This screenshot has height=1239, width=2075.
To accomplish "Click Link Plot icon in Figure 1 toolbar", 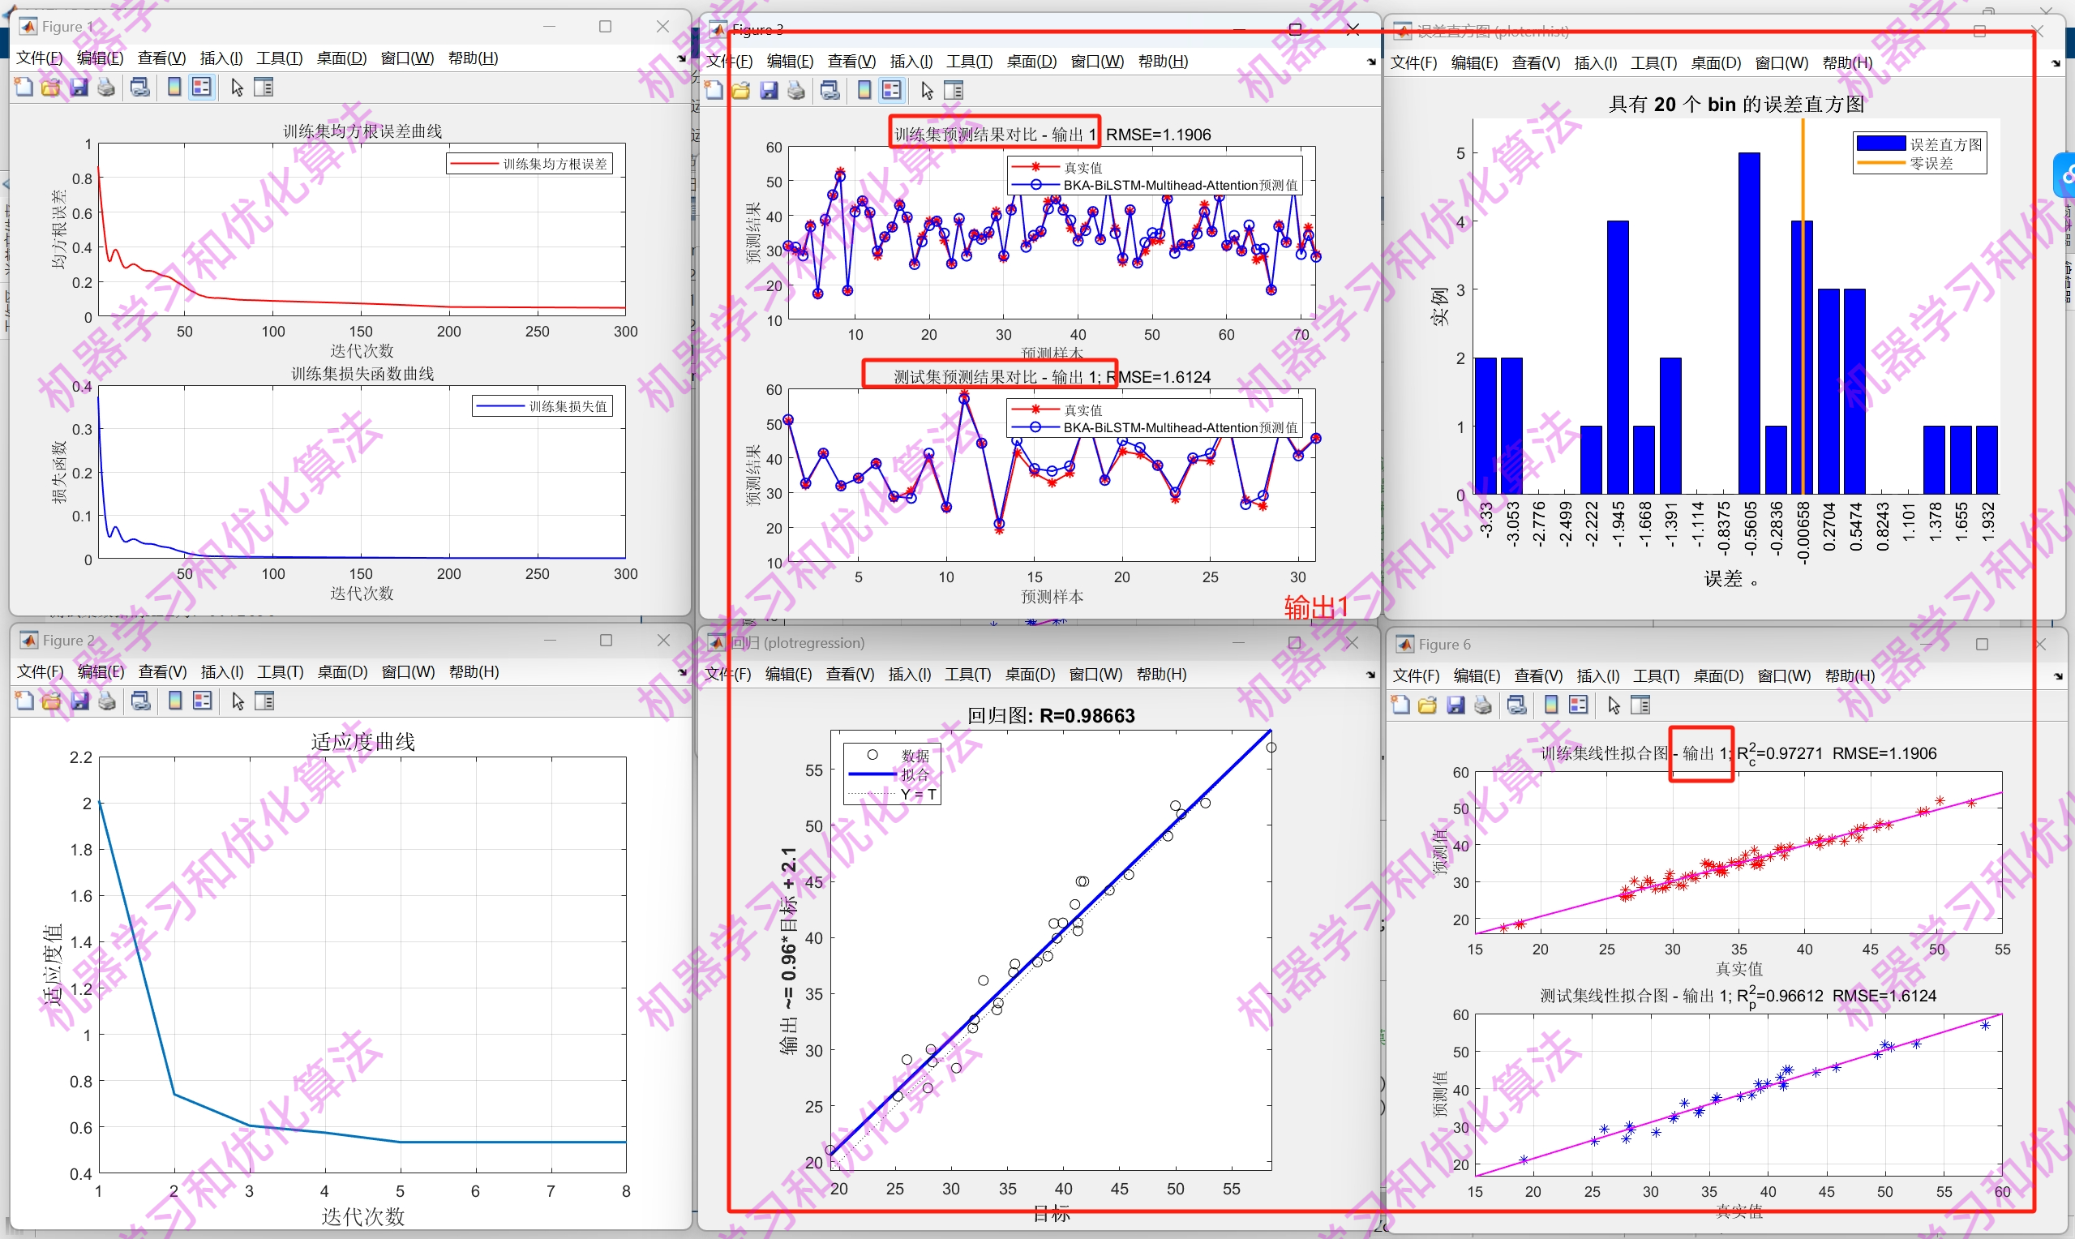I will [x=140, y=87].
